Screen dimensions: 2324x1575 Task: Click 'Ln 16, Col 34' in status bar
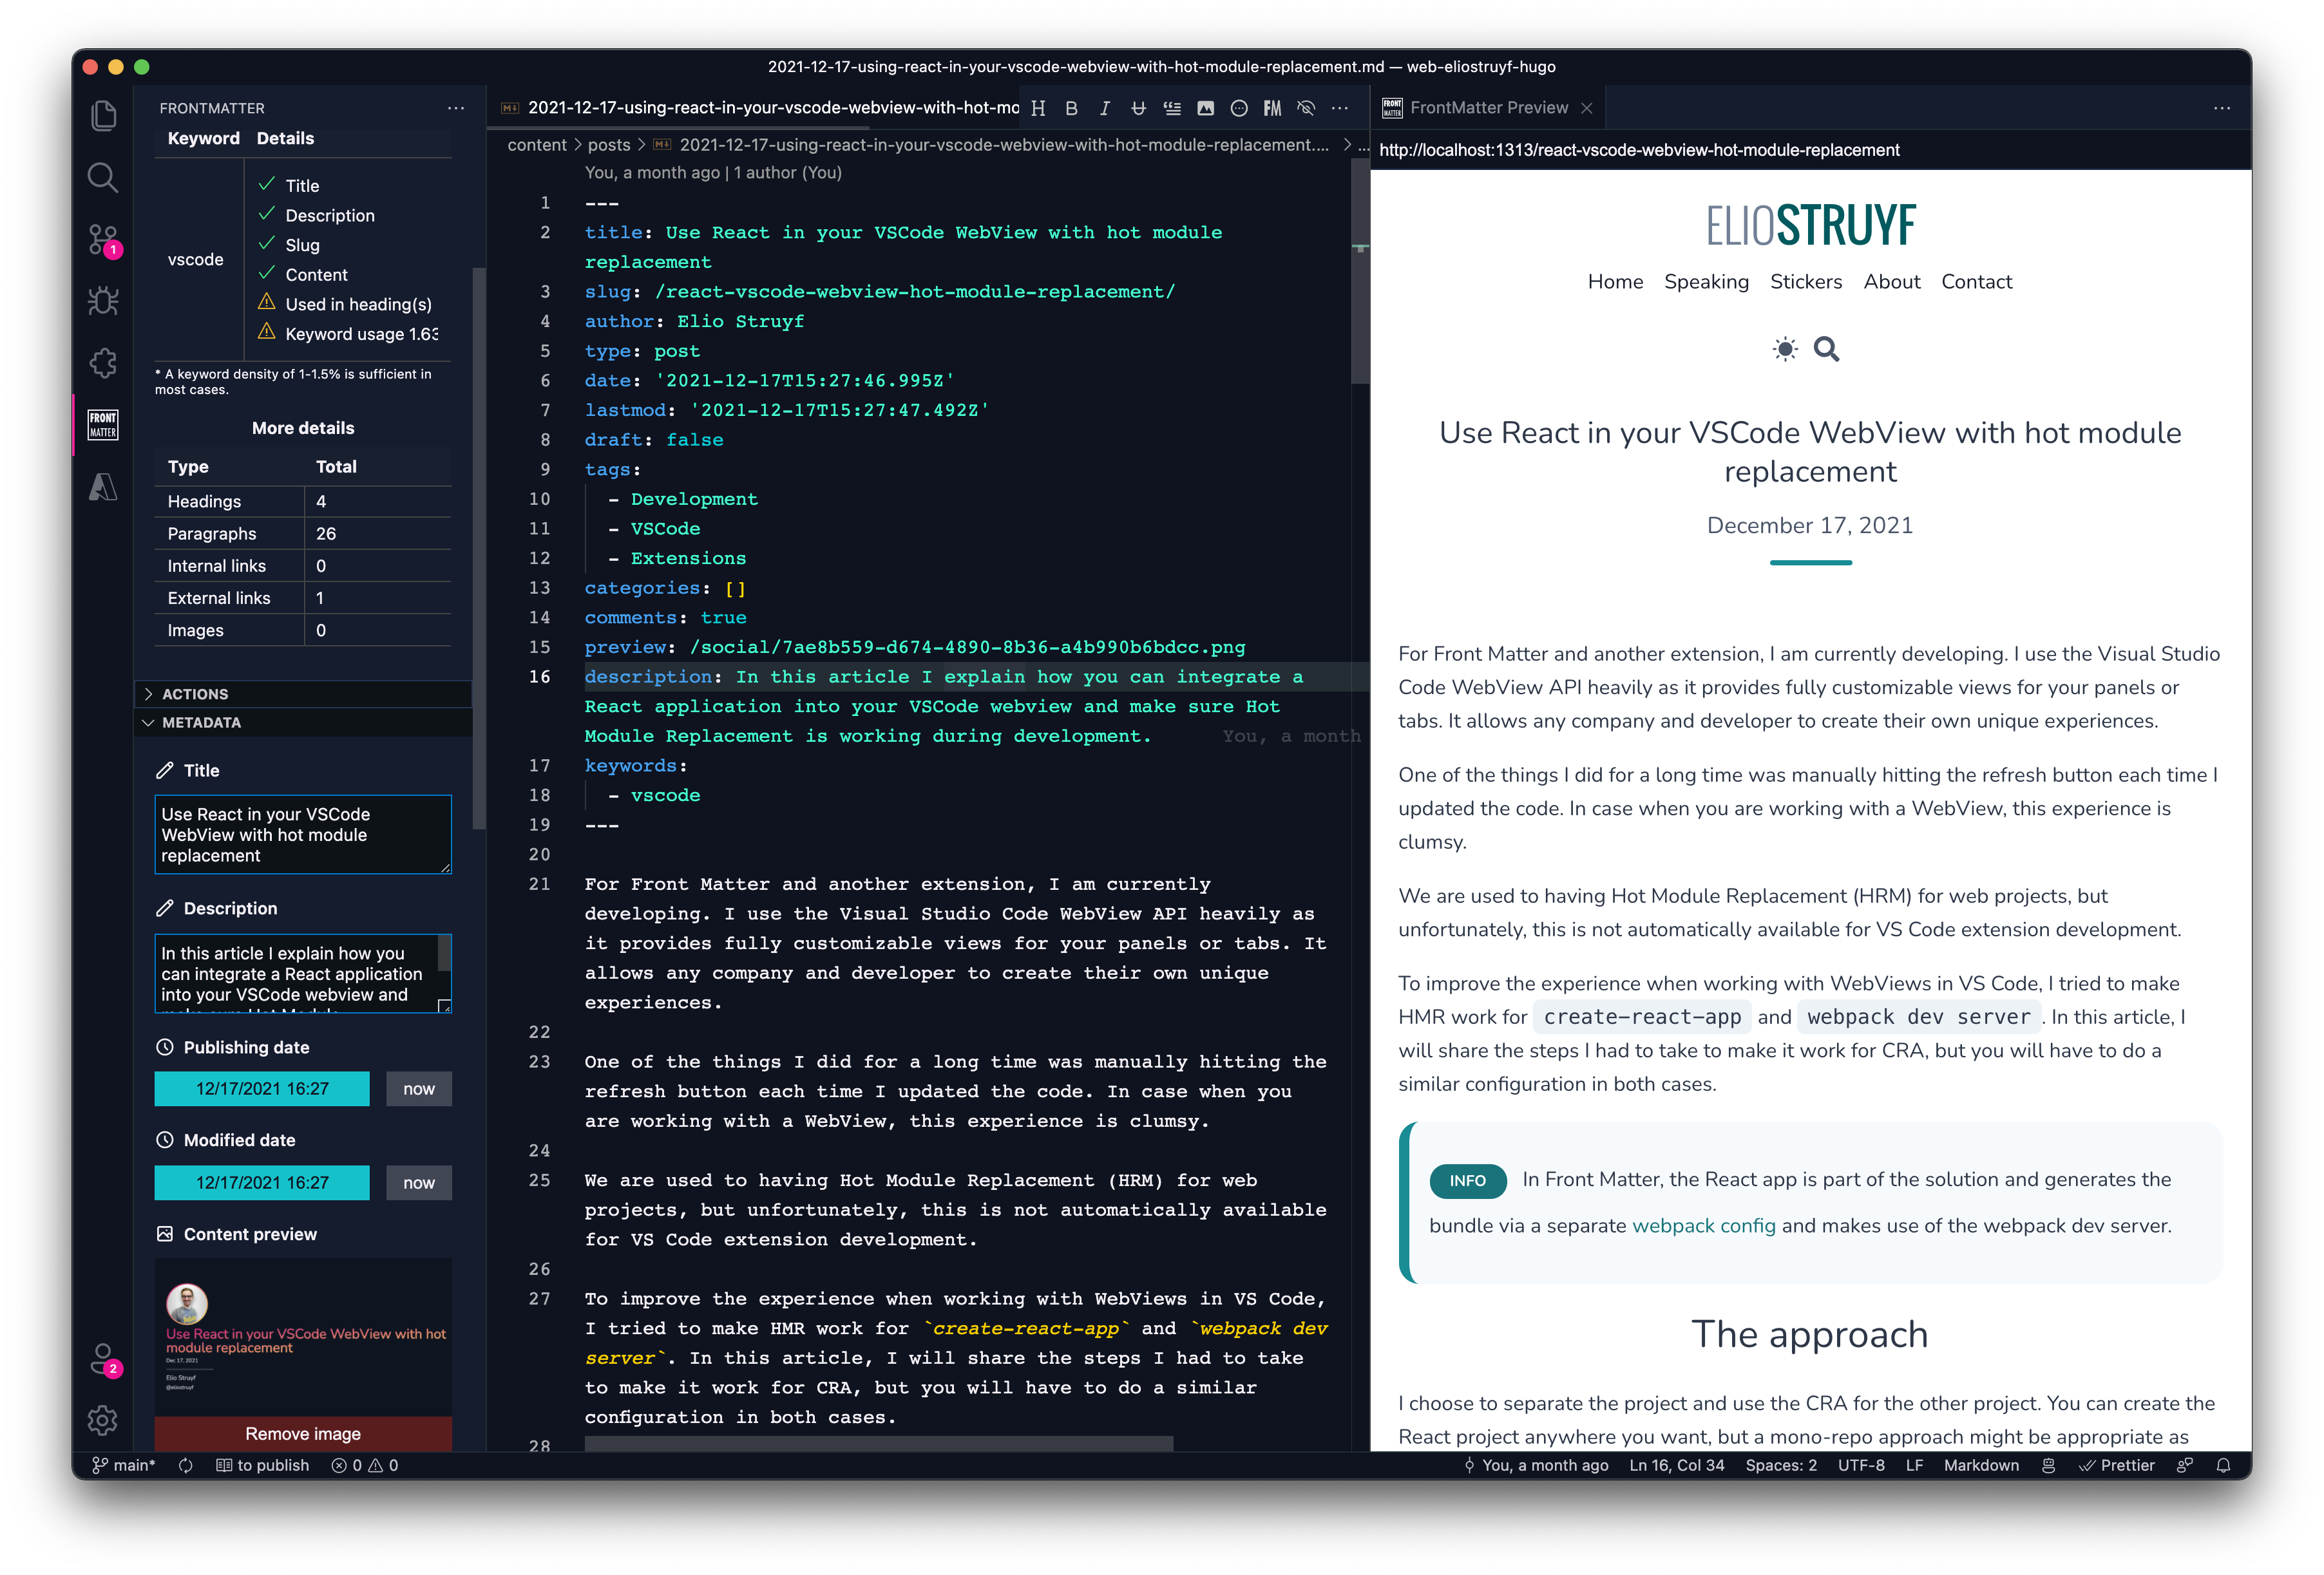[x=1676, y=1465]
